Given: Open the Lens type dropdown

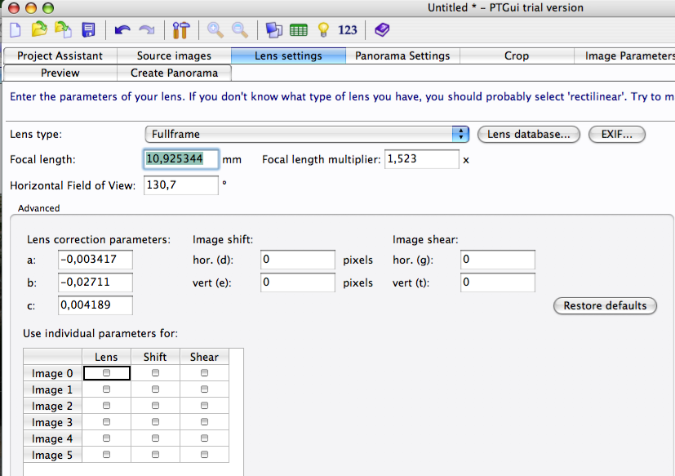Looking at the screenshot, I should [x=307, y=134].
